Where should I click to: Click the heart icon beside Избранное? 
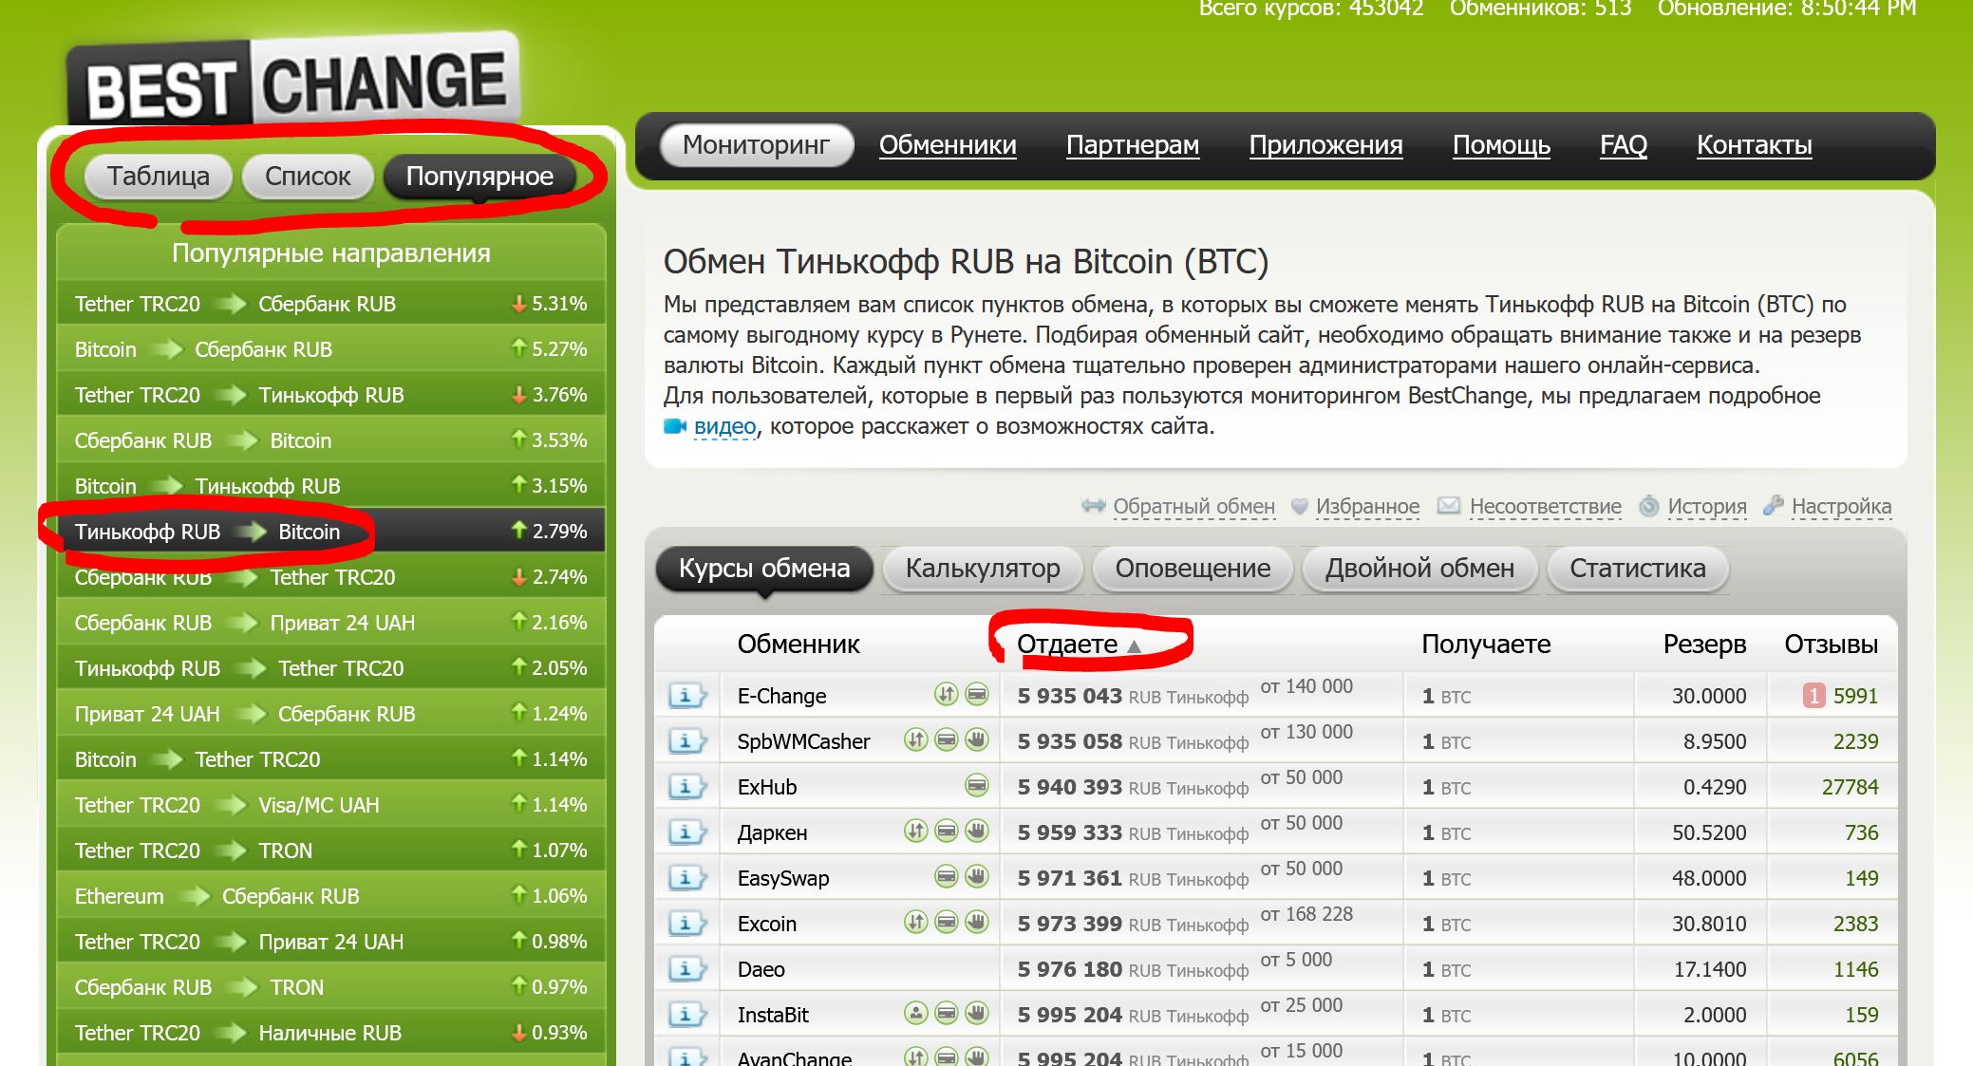coord(1299,507)
